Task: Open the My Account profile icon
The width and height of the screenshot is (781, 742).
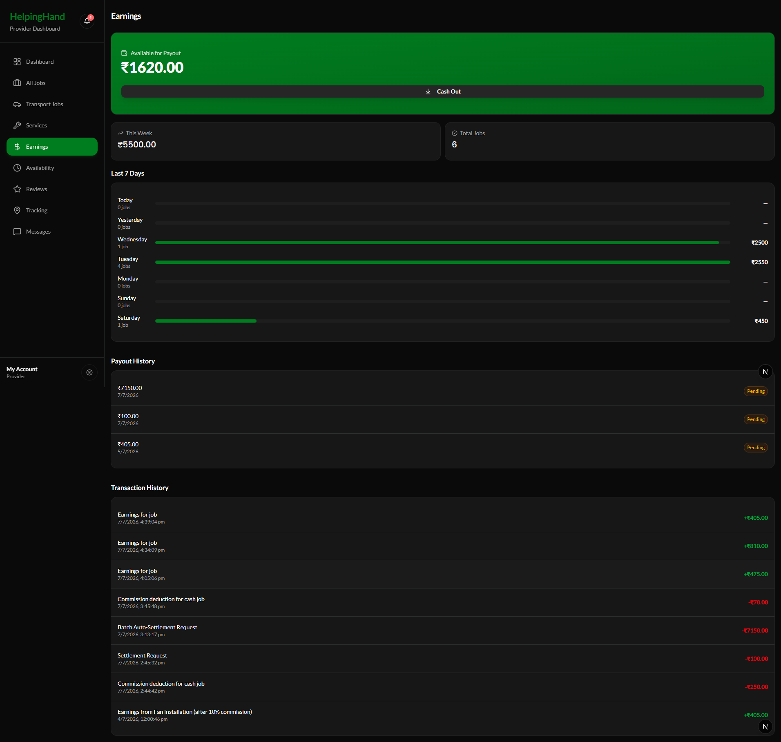Action: (89, 372)
